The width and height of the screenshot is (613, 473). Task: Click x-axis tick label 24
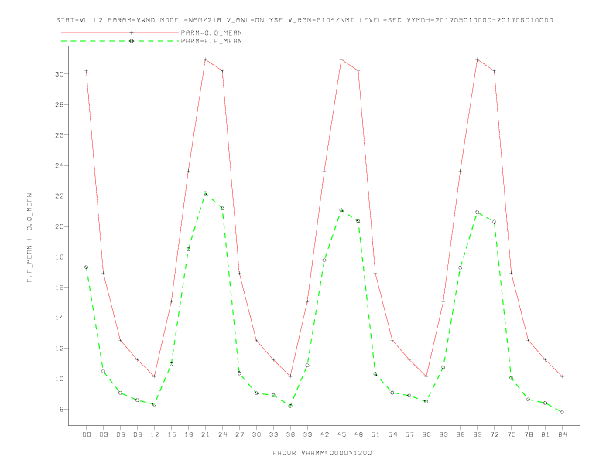click(x=222, y=434)
